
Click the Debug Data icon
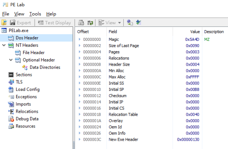(x=11, y=119)
